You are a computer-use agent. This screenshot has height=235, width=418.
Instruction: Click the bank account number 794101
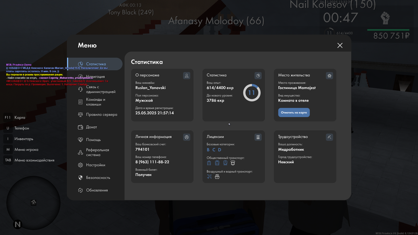(x=142, y=149)
